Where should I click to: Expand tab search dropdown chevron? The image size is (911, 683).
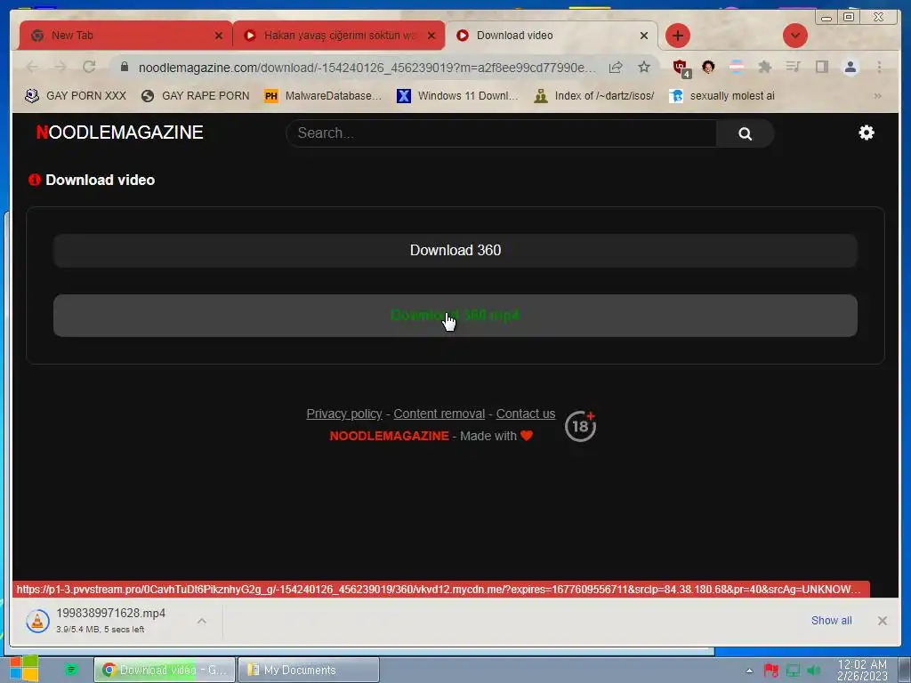[x=794, y=36]
